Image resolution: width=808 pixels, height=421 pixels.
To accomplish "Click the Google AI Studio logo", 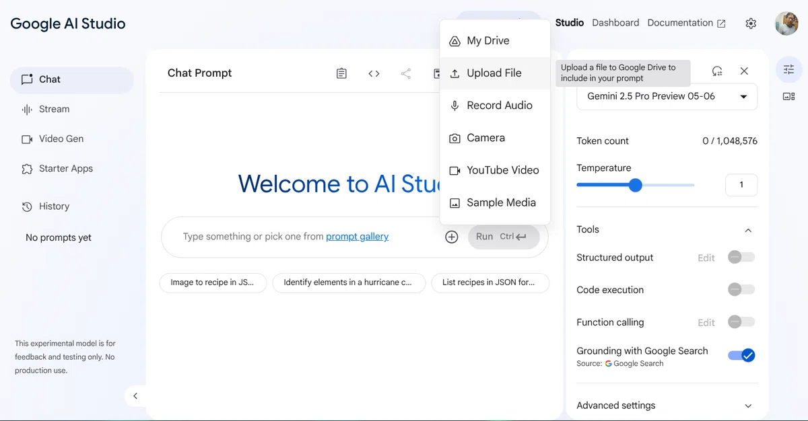I will 68,24.
